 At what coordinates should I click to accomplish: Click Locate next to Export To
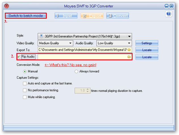[x=147, y=50]
